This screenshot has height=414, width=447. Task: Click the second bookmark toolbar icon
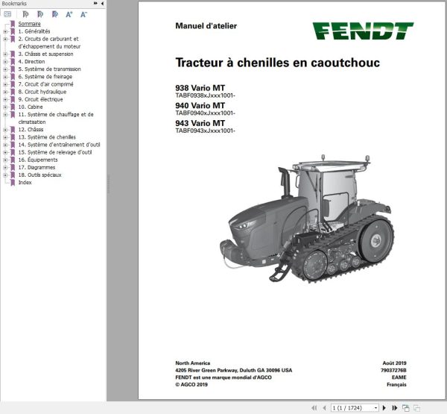pos(40,14)
